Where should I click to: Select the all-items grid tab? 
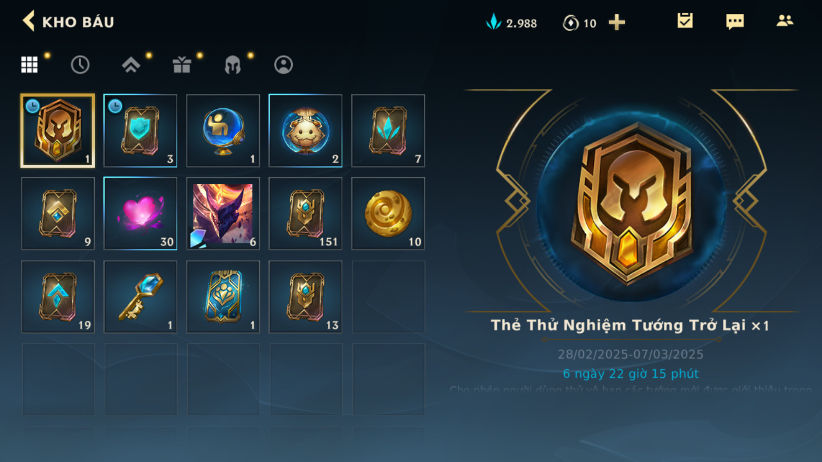(x=29, y=65)
